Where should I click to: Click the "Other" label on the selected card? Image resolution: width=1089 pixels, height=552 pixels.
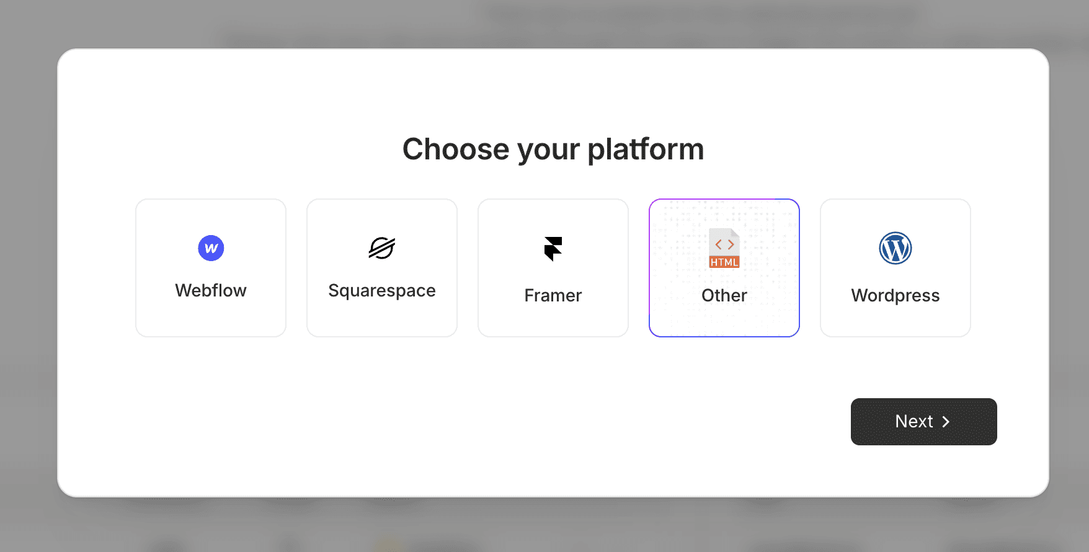pyautogui.click(x=724, y=295)
